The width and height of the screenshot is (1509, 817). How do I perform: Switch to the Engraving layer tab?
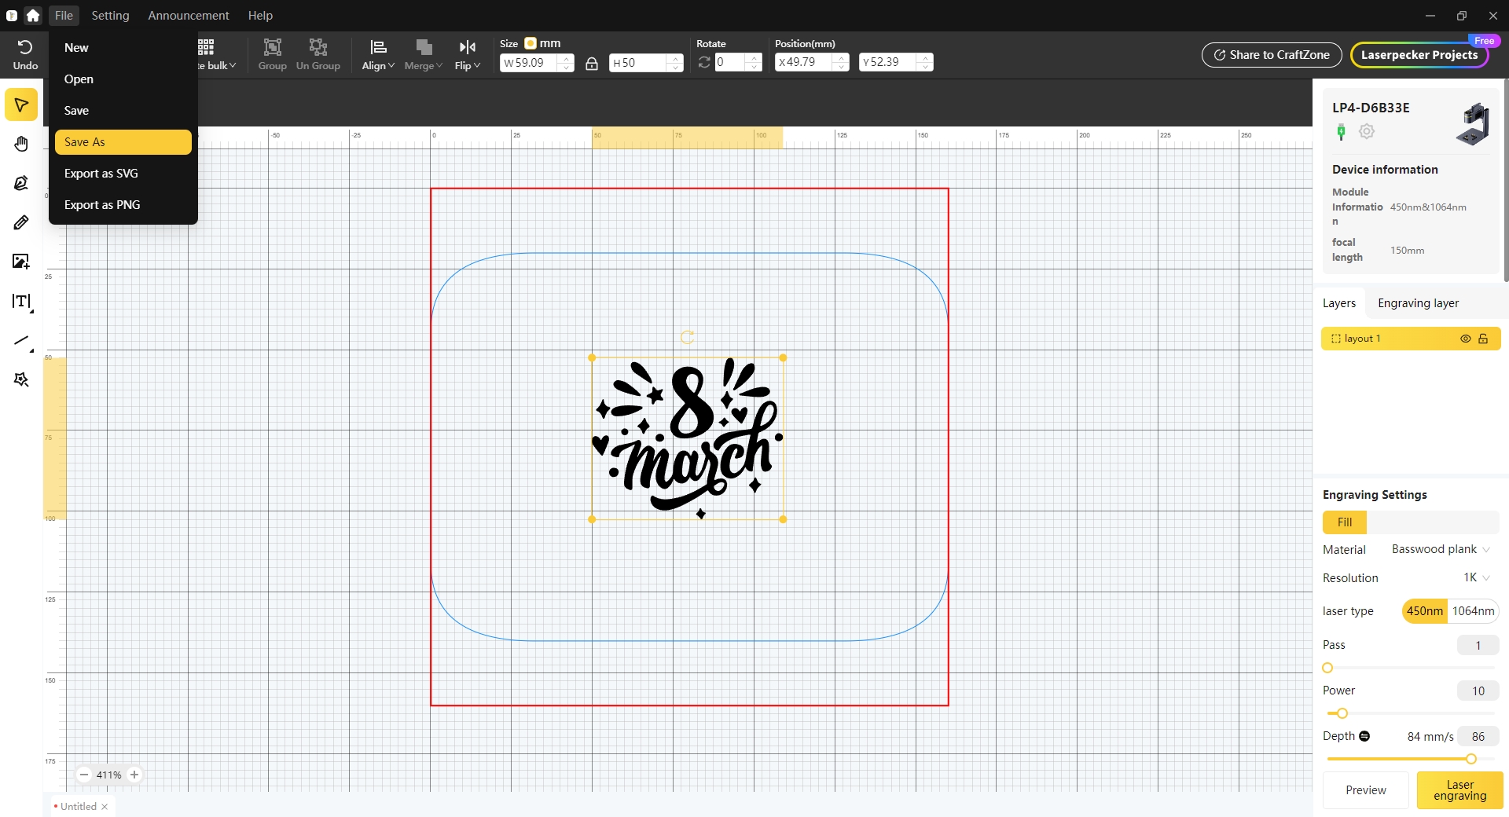(1418, 302)
